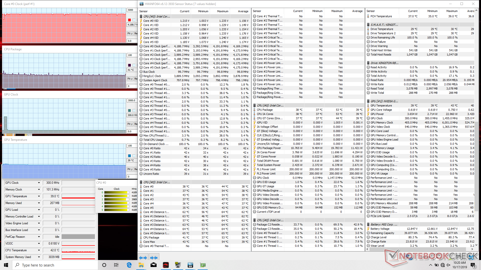Switch to the Fraps 99 monitor taskbar icon
The width and height of the screenshot is (481, 270).
178,265
